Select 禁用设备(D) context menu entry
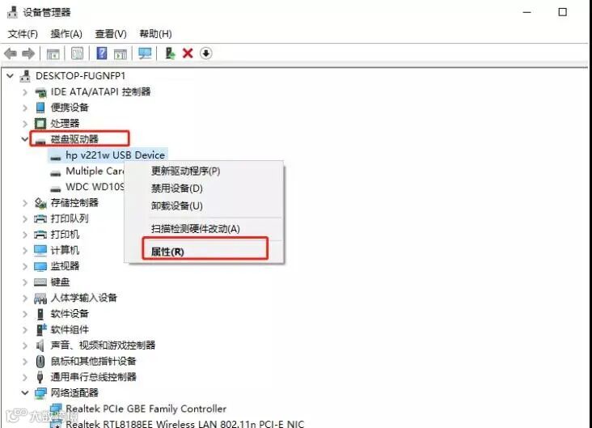The width and height of the screenshot is (592, 428). (176, 189)
